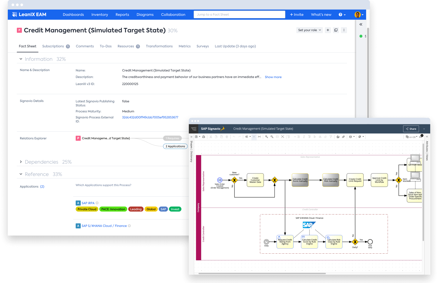Click Show more on the description
This screenshot has width=438, height=283.
(273, 77)
